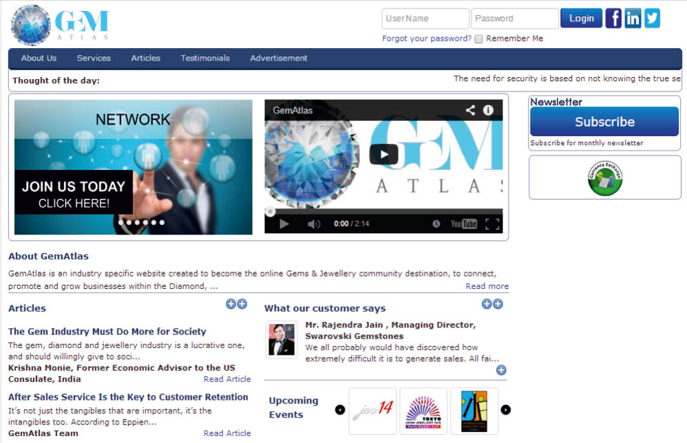Open the Testimonials menu item

point(205,58)
